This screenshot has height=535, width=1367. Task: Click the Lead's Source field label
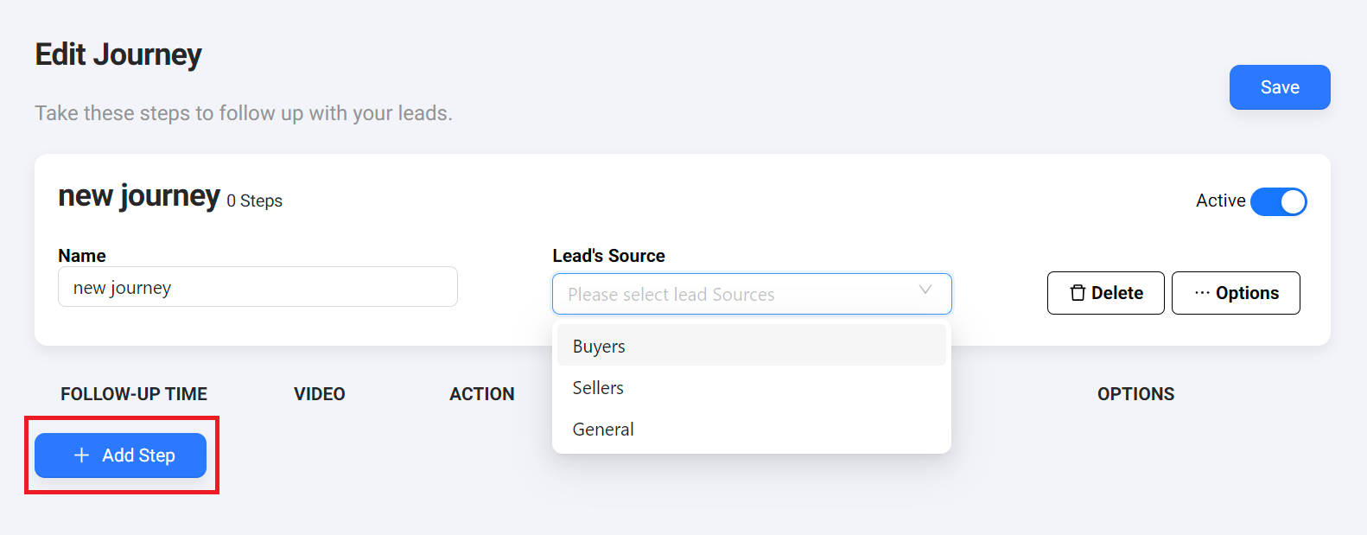(x=608, y=256)
